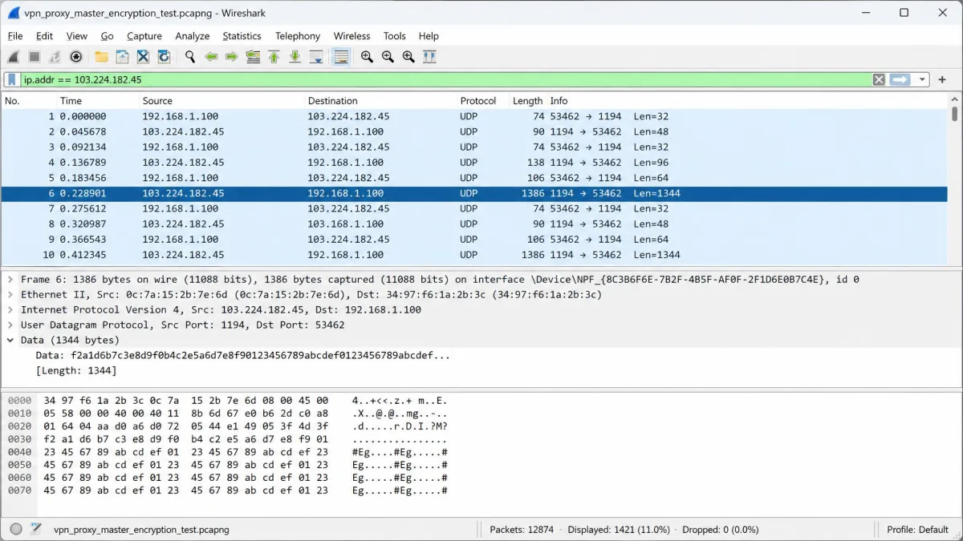Go forward in packet history
This screenshot has height=541, width=963.
coord(232,57)
